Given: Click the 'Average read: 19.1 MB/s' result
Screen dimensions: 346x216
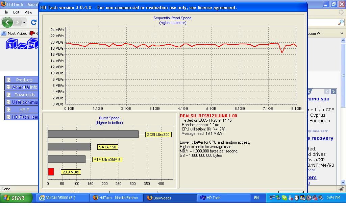Looking at the screenshot, I should (x=202, y=134).
